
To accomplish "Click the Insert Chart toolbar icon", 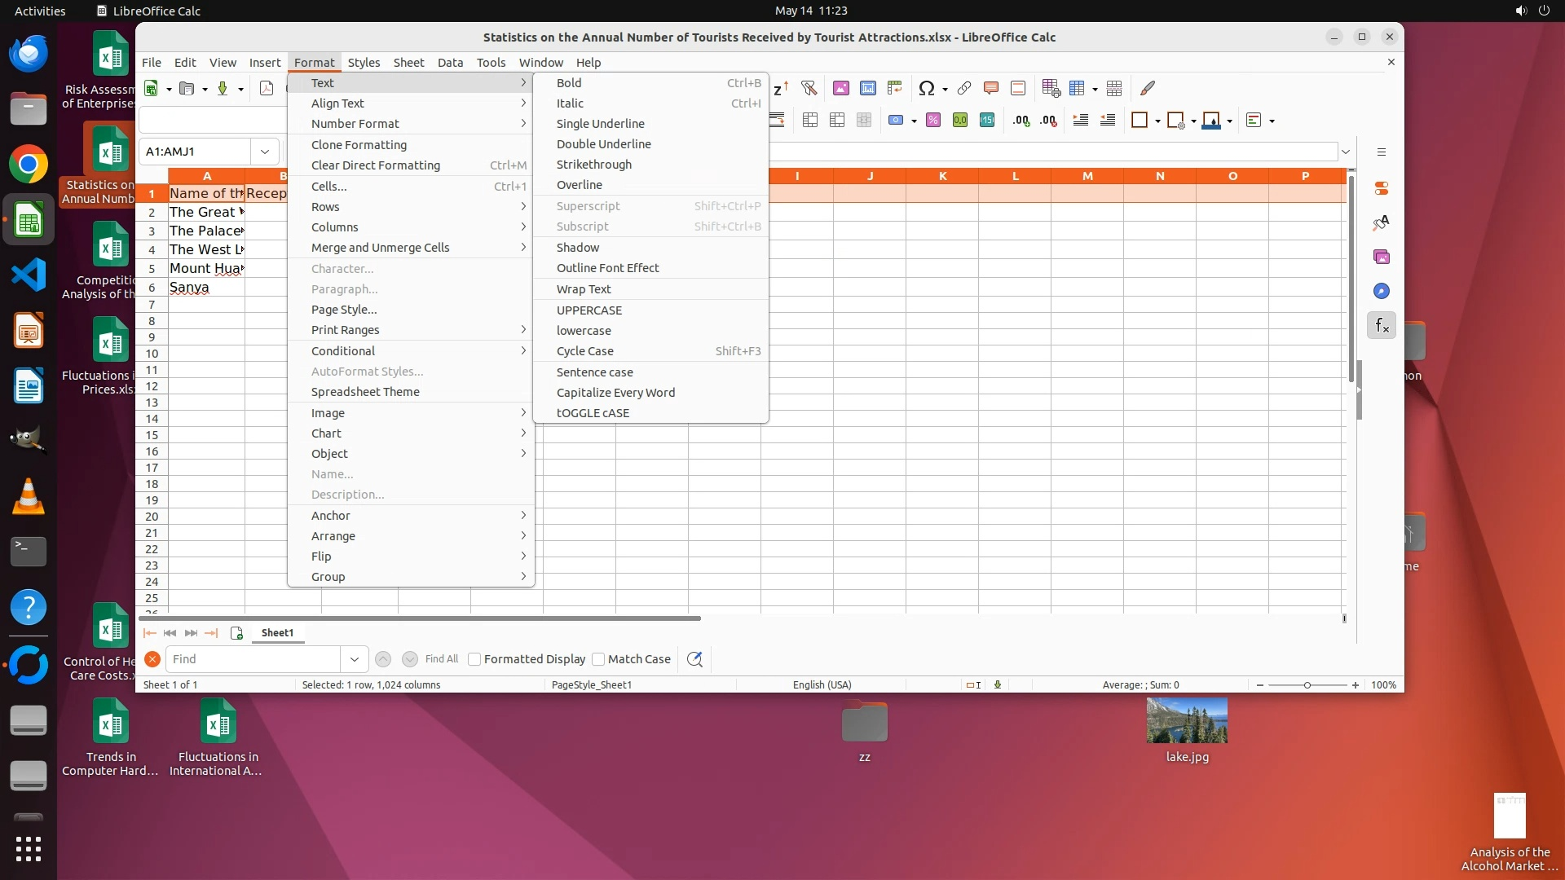I will pos(867,88).
